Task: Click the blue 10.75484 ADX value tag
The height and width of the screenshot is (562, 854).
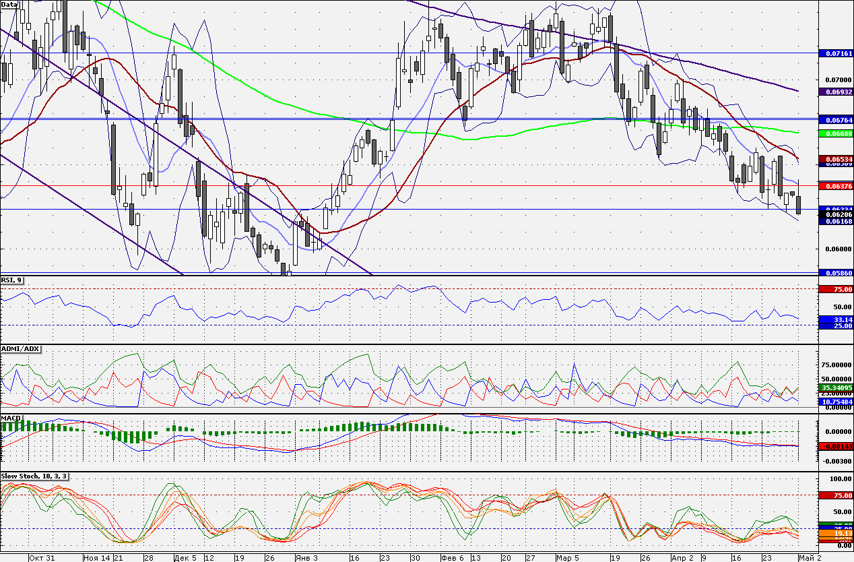Action: point(836,402)
